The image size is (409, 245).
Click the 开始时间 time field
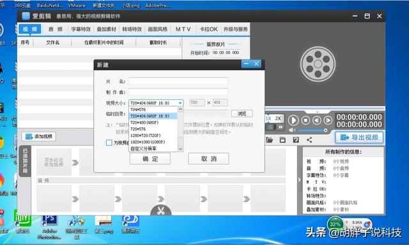(226, 52)
